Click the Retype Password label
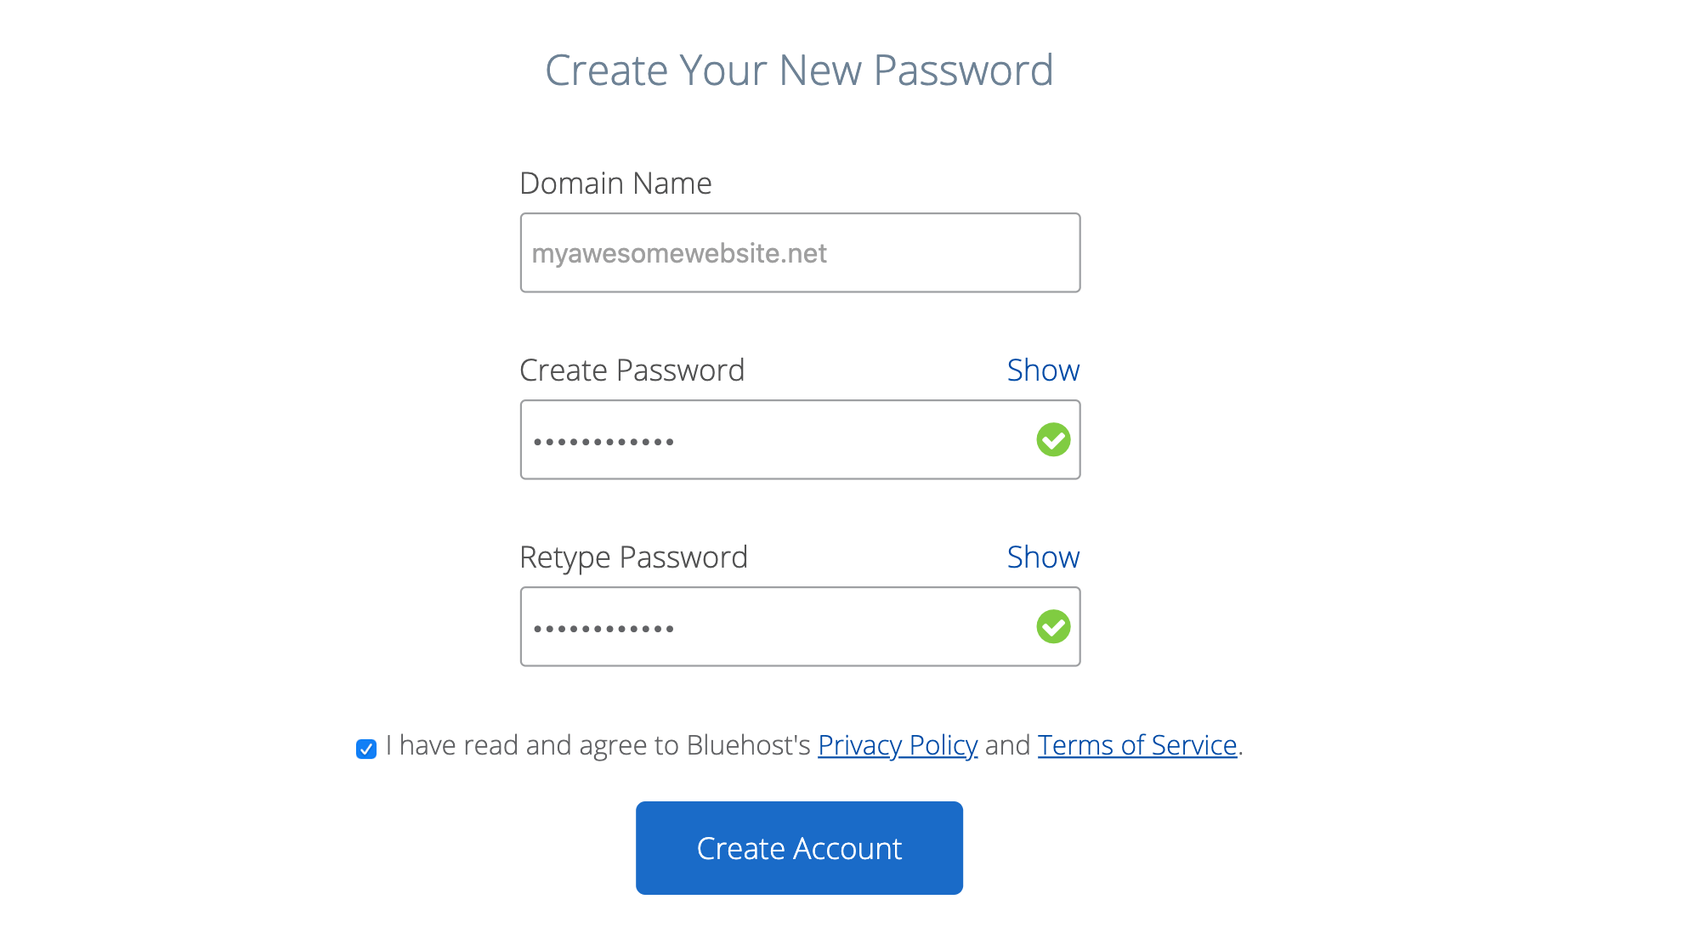The height and width of the screenshot is (939, 1683). (633, 557)
